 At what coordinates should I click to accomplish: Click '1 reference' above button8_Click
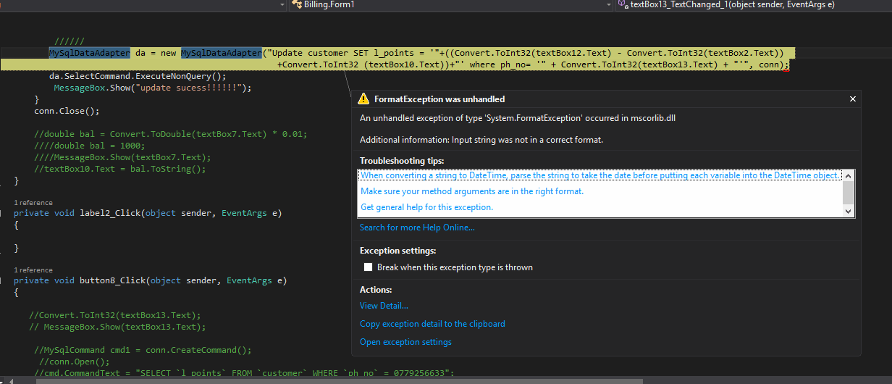pos(33,270)
